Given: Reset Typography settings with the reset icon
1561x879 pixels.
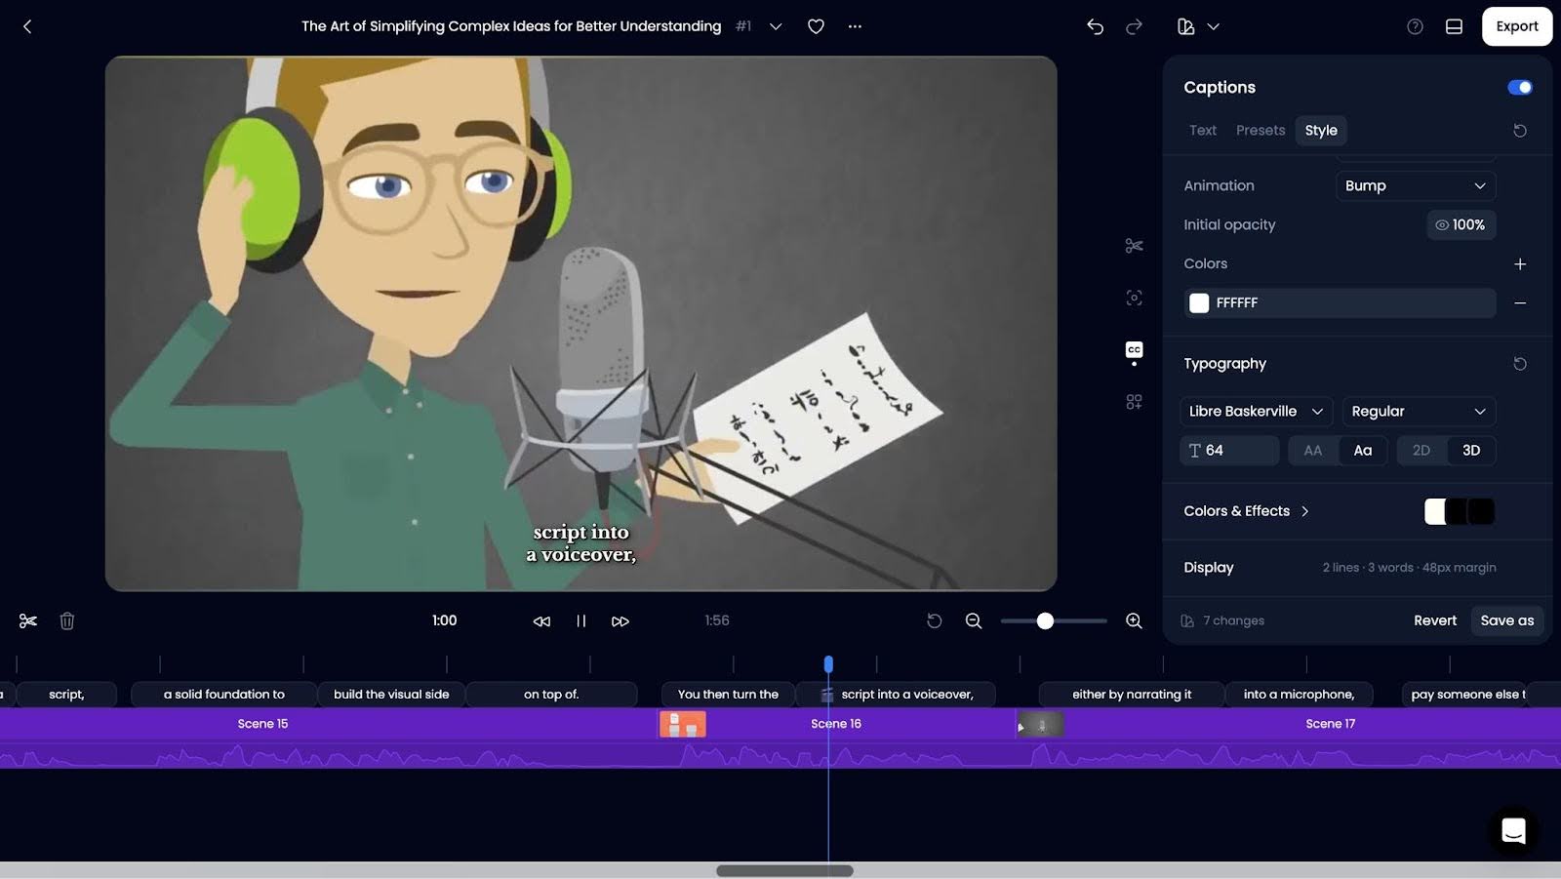Looking at the screenshot, I should (x=1519, y=364).
